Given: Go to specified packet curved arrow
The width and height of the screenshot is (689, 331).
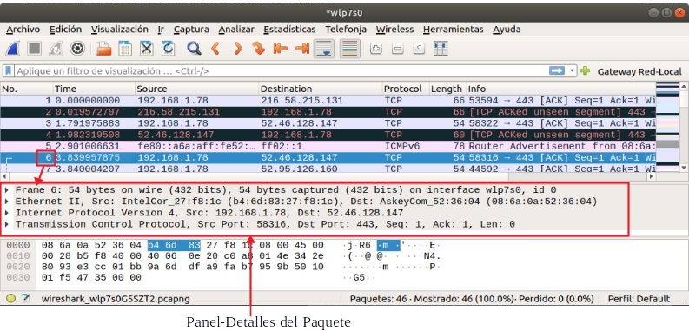Looking at the screenshot, I should (x=259, y=49).
